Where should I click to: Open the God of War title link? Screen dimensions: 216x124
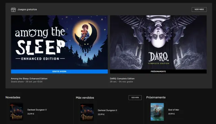coord(173,110)
